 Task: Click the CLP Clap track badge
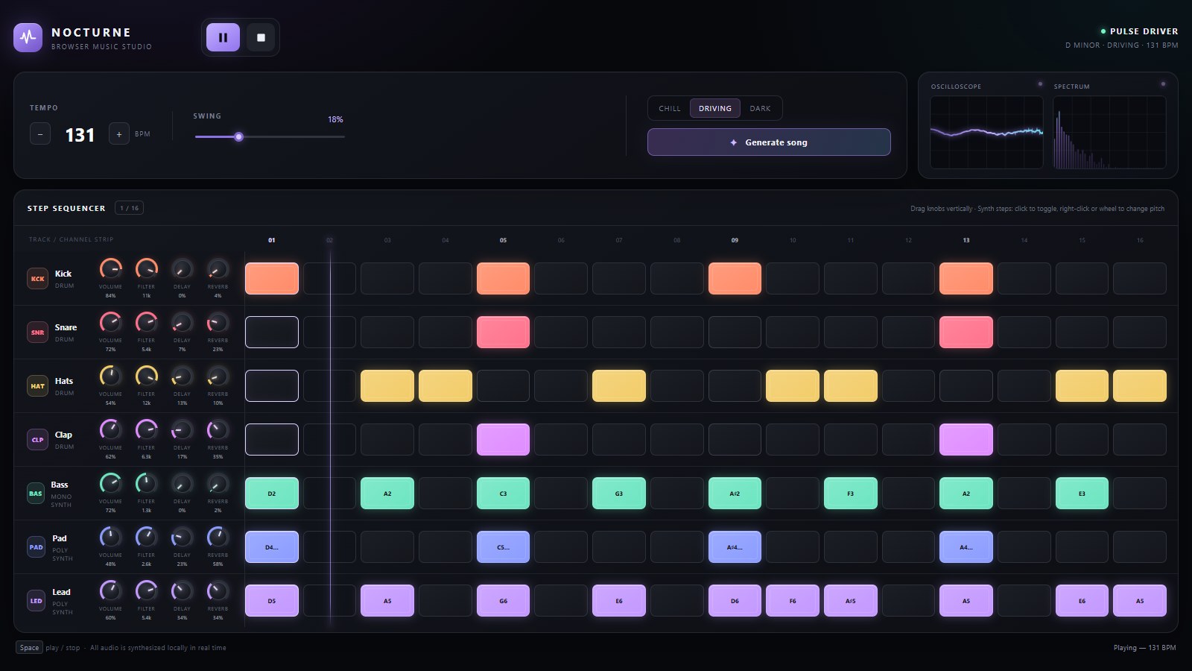[37, 439]
